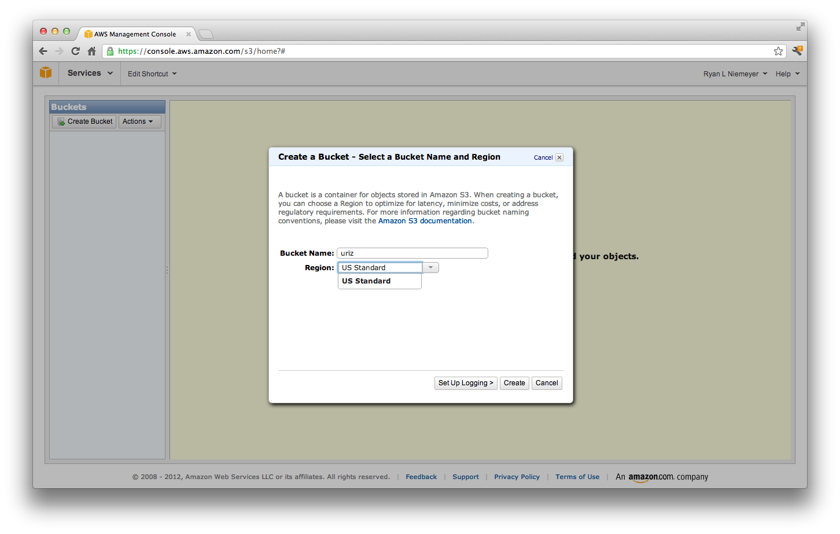Bookmark the page with the star icon
This screenshot has height=534, width=840.
click(x=778, y=51)
